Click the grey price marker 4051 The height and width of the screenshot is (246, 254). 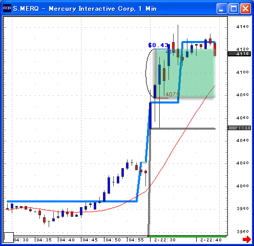pos(239,128)
